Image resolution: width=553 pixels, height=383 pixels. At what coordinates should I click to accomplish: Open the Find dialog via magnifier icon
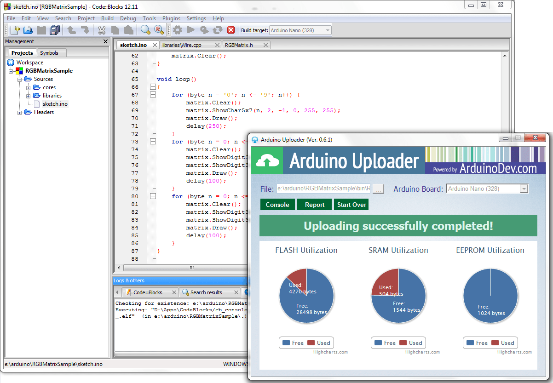pyautogui.click(x=144, y=29)
